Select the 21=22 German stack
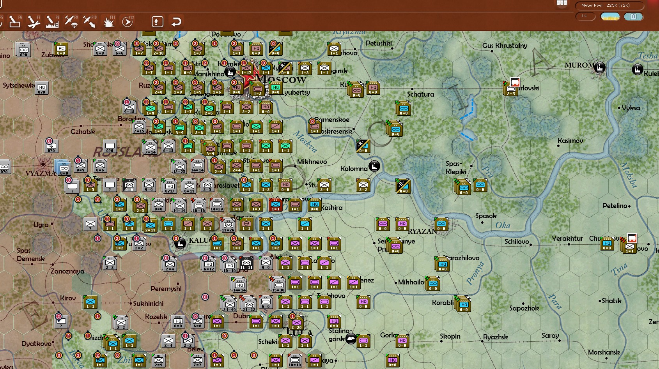 point(248,304)
